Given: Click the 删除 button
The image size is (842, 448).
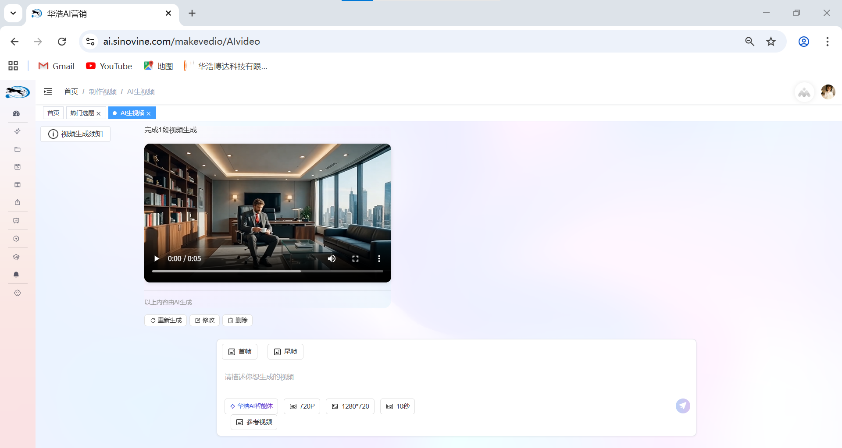Looking at the screenshot, I should 237,320.
